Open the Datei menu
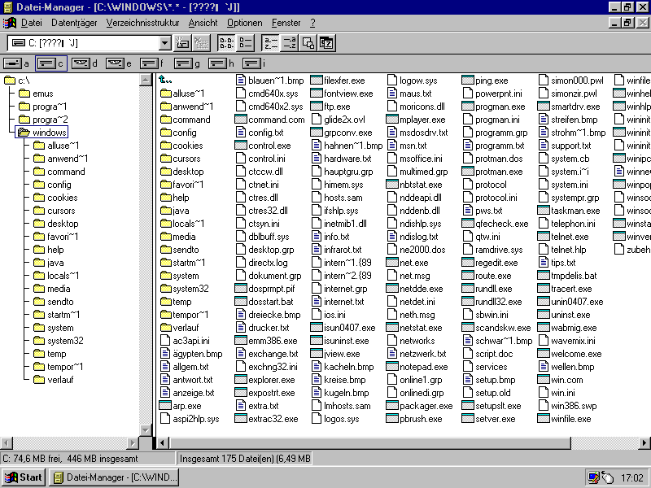The height and width of the screenshot is (488, 651). pos(32,23)
